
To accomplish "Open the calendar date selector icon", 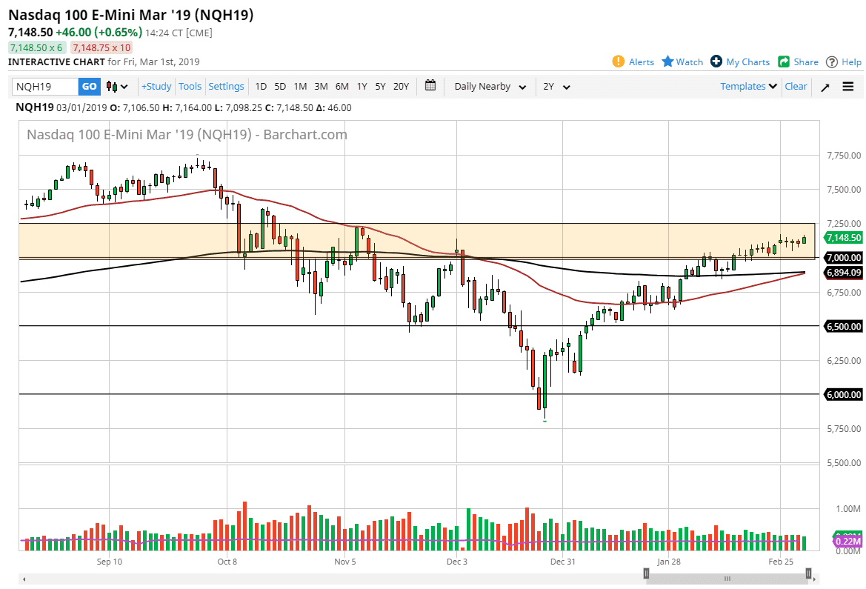I will coord(430,87).
